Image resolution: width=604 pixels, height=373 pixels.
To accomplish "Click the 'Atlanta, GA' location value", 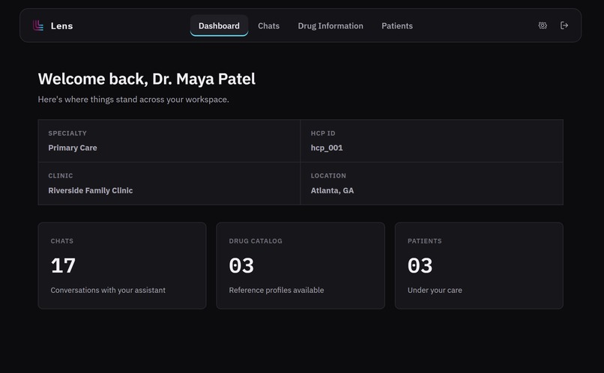I will [x=332, y=190].
